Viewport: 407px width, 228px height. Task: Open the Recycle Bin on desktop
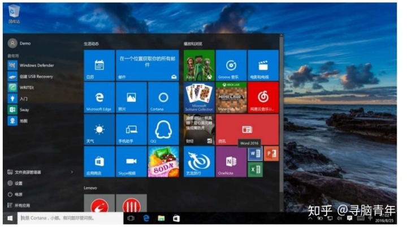click(x=14, y=14)
